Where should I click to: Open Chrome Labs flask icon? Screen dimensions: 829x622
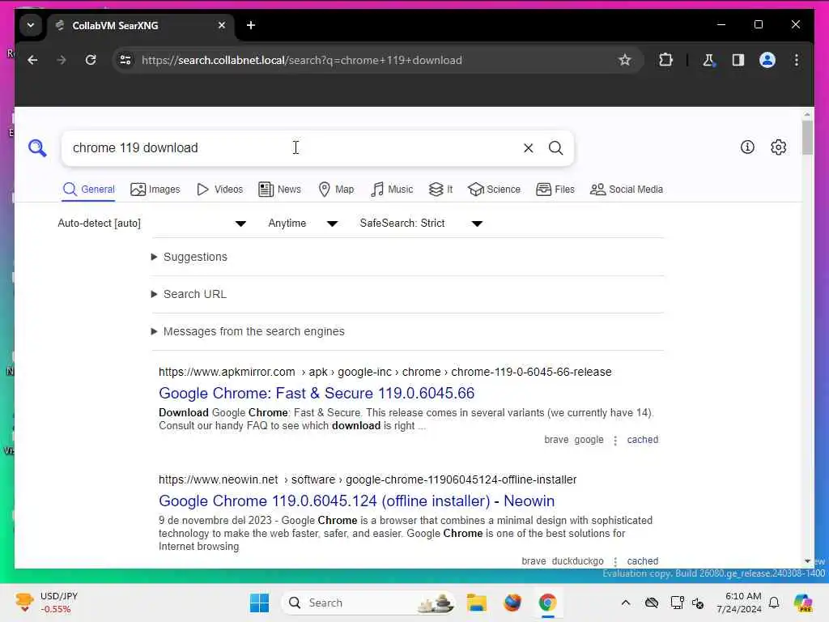pyautogui.click(x=709, y=60)
